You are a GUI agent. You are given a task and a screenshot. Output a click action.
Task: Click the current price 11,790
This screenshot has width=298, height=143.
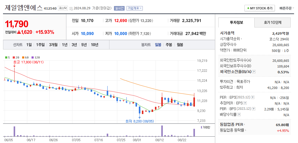(17, 24)
